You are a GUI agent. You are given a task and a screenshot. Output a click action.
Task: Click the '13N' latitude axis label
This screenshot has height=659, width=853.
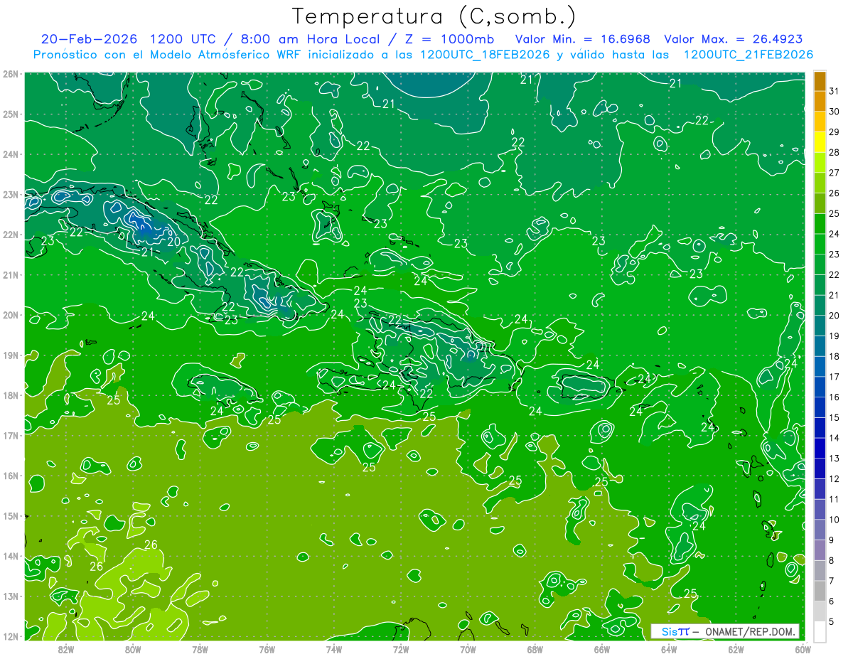point(10,596)
